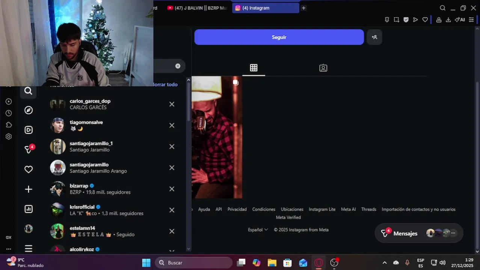Open Instagram Reels icon in sidebar
The height and width of the screenshot is (270, 480).
[29, 130]
